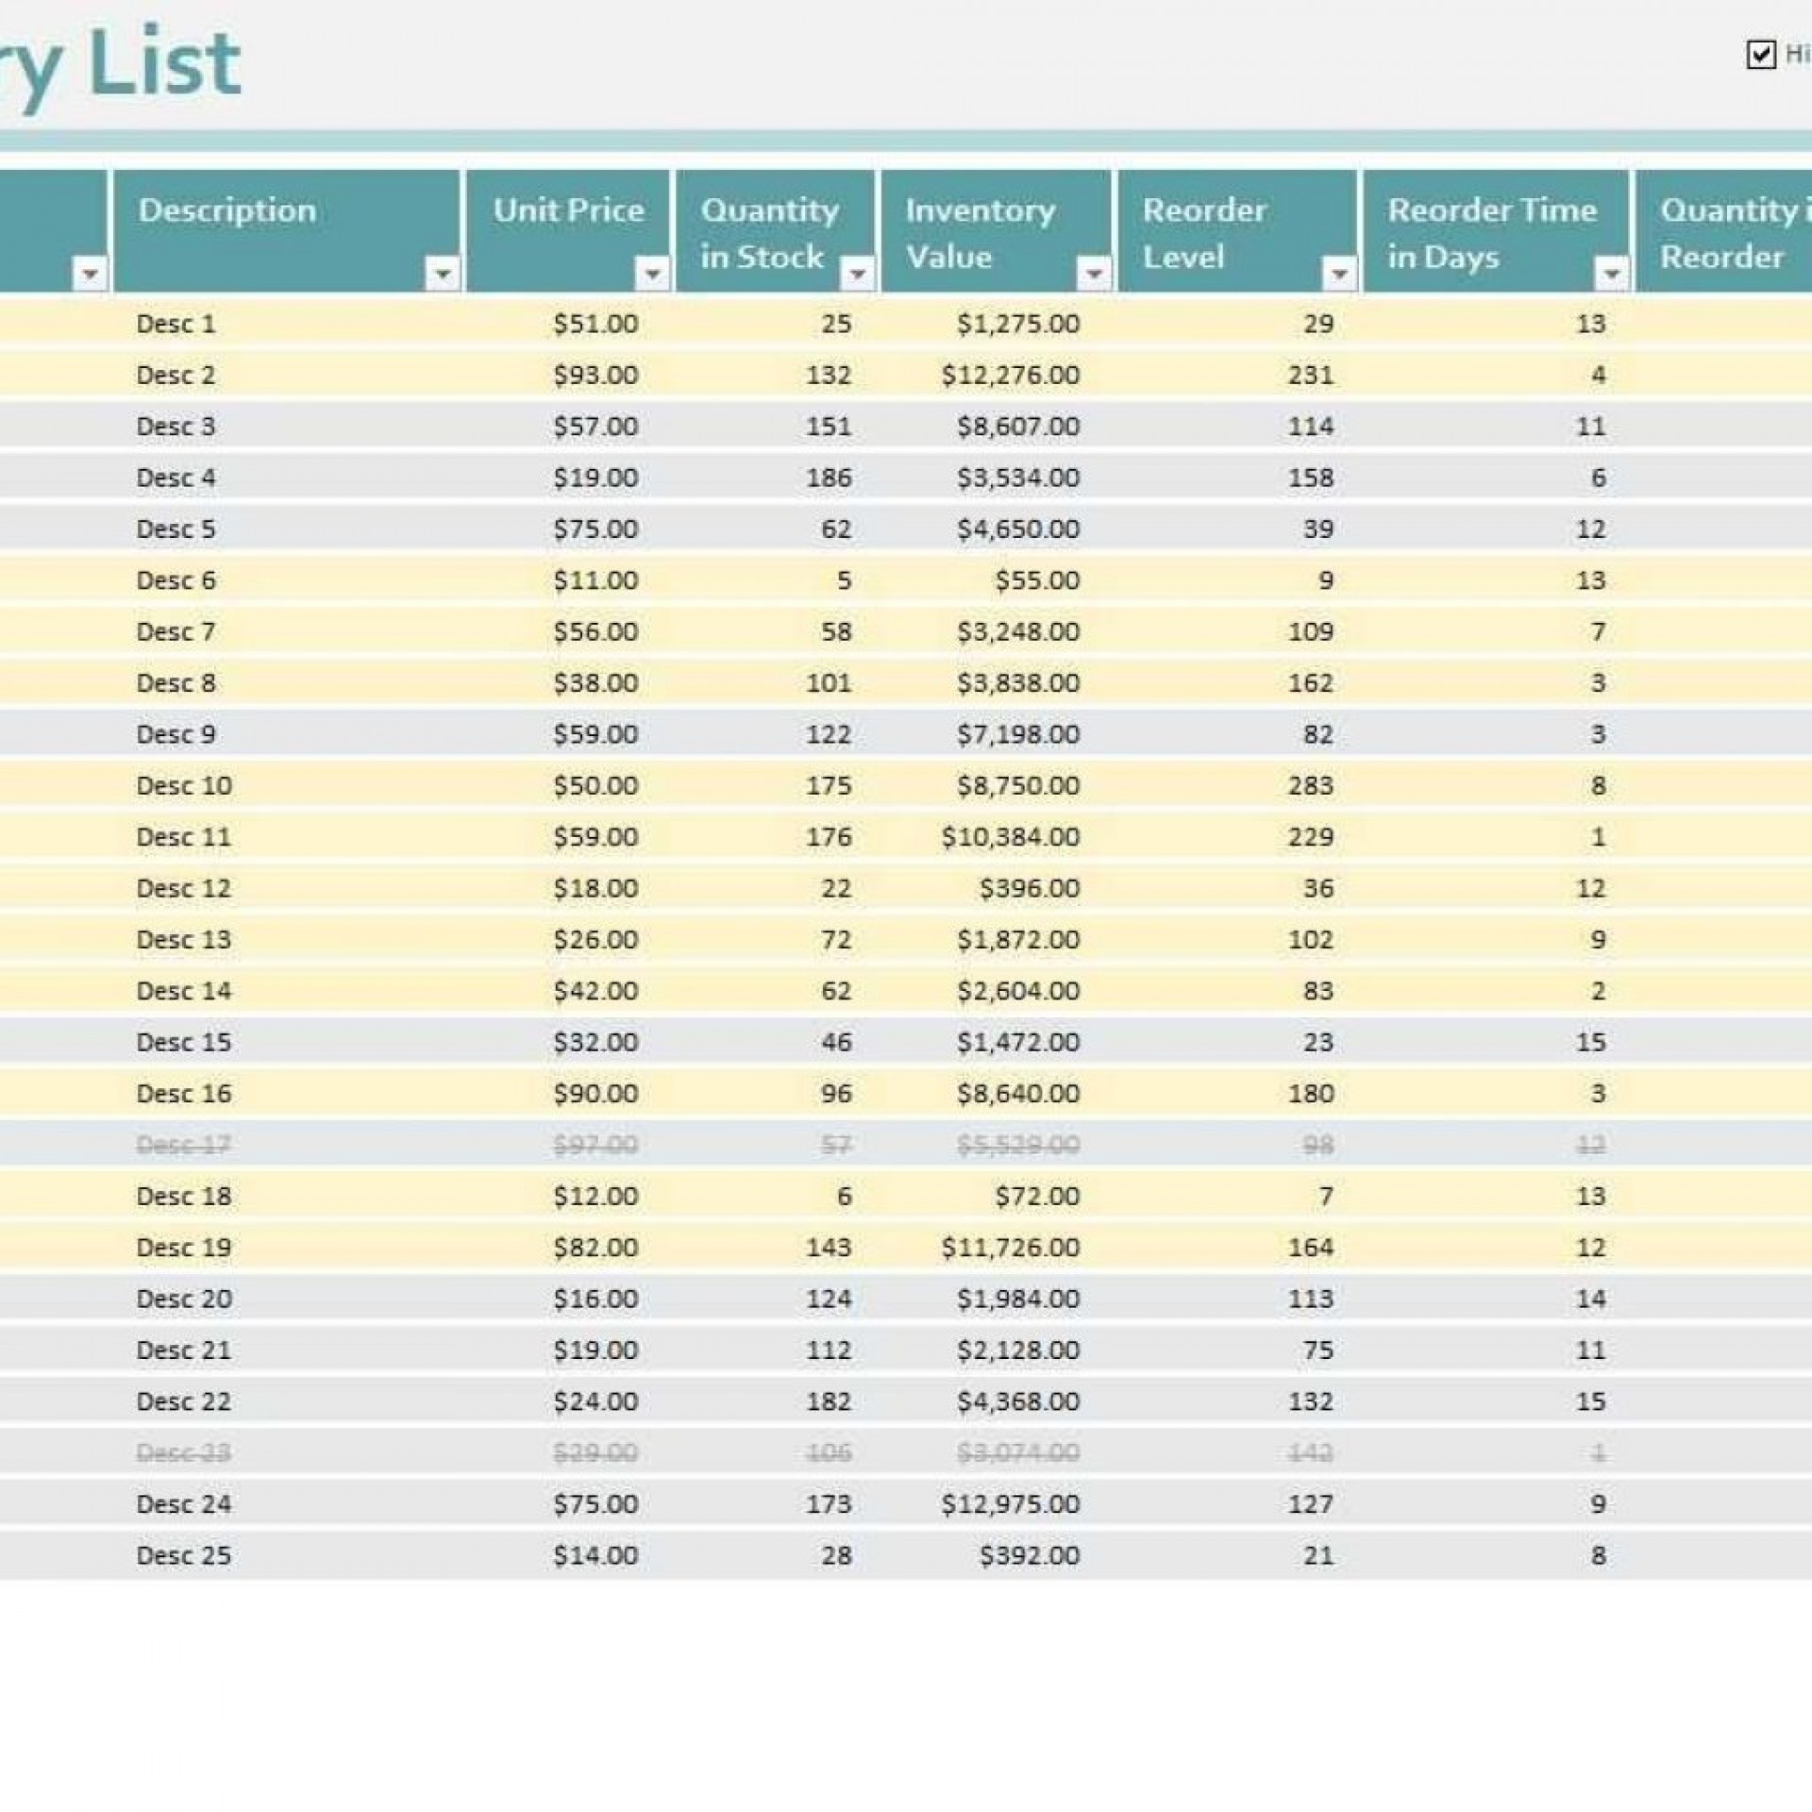Click the cell 'Desc 19'
This screenshot has width=1812, height=1812.
click(x=184, y=1248)
